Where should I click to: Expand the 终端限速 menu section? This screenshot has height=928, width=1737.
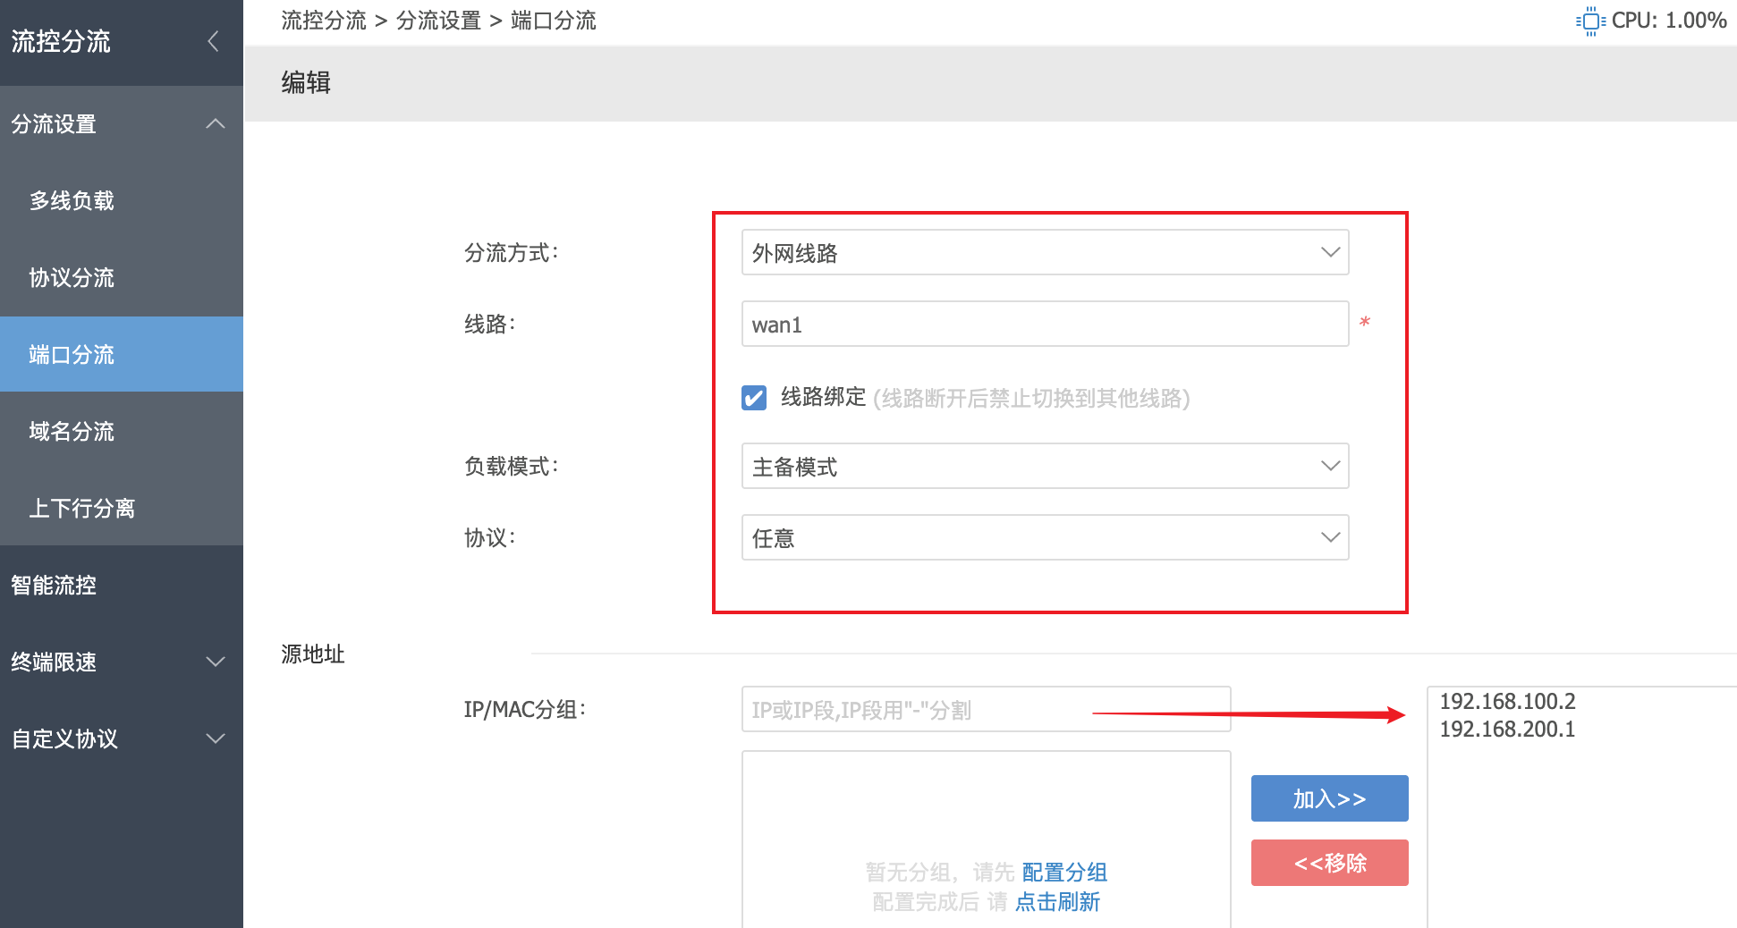click(x=215, y=662)
